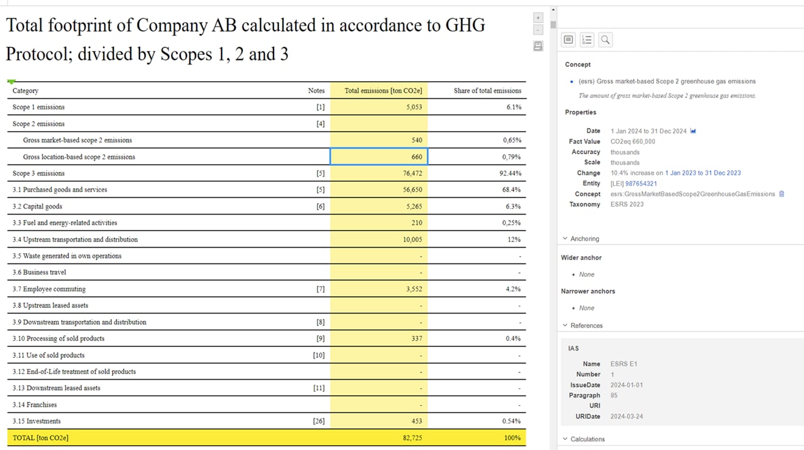
Task: Expand the Calculations section
Action: [x=584, y=439]
